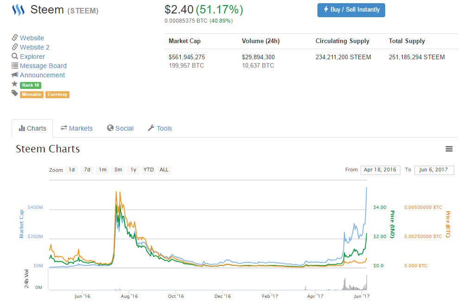Open the Website link
The image size is (463, 302).
click(x=32, y=38)
